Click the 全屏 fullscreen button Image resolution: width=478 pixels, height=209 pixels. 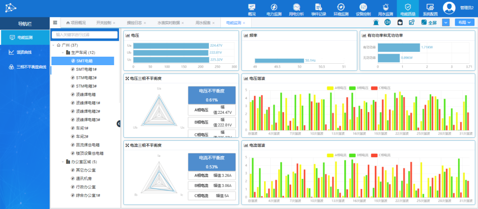click(x=429, y=23)
